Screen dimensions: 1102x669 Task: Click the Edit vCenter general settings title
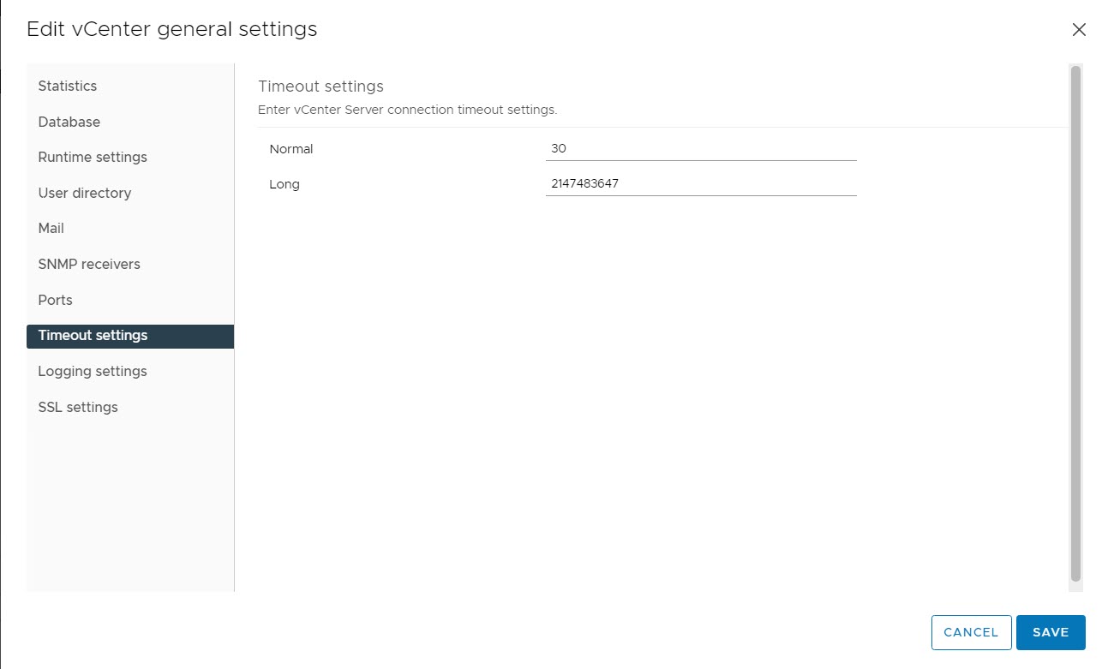point(172,29)
